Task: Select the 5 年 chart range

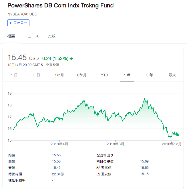Action: pos(150,75)
